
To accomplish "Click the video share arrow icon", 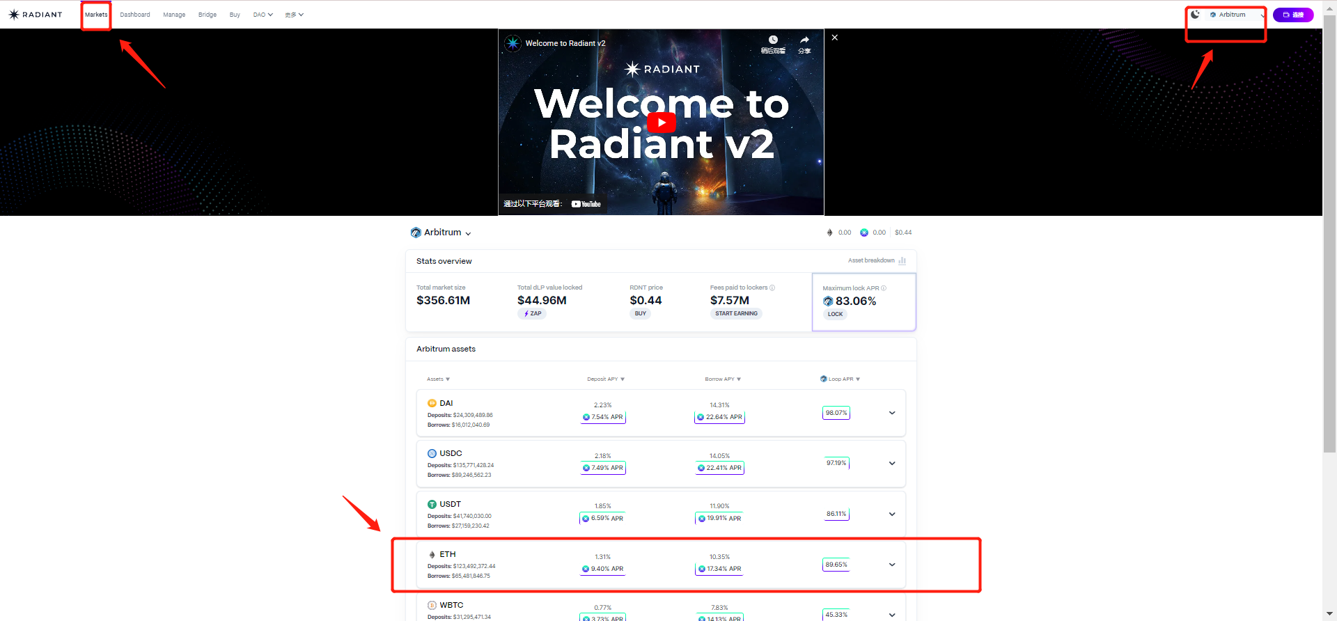I will point(804,41).
